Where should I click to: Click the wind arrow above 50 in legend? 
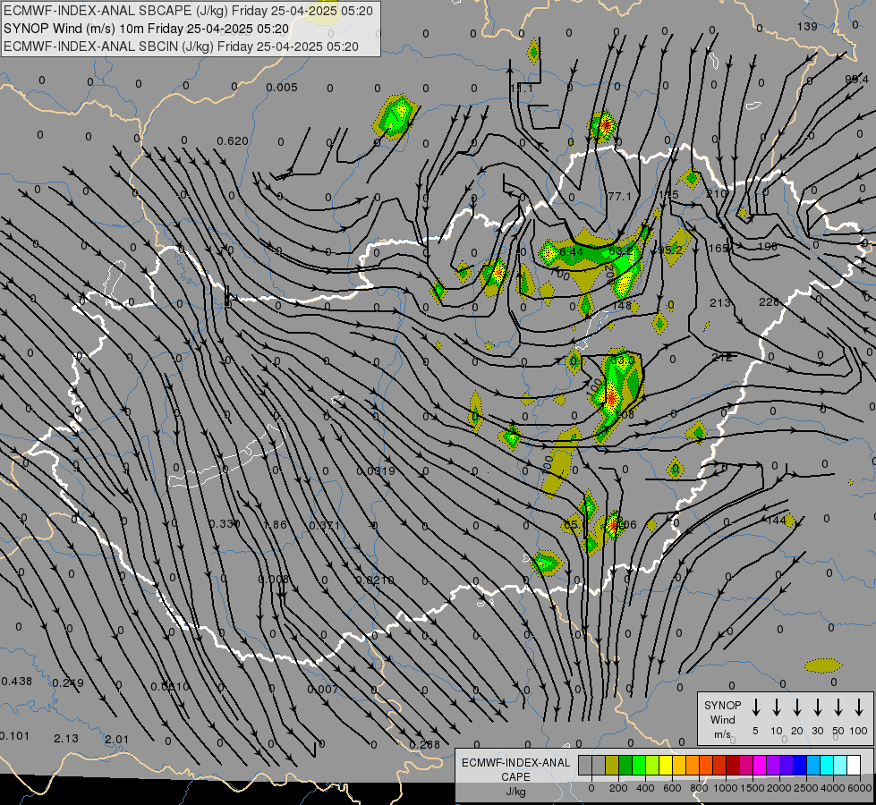(838, 708)
